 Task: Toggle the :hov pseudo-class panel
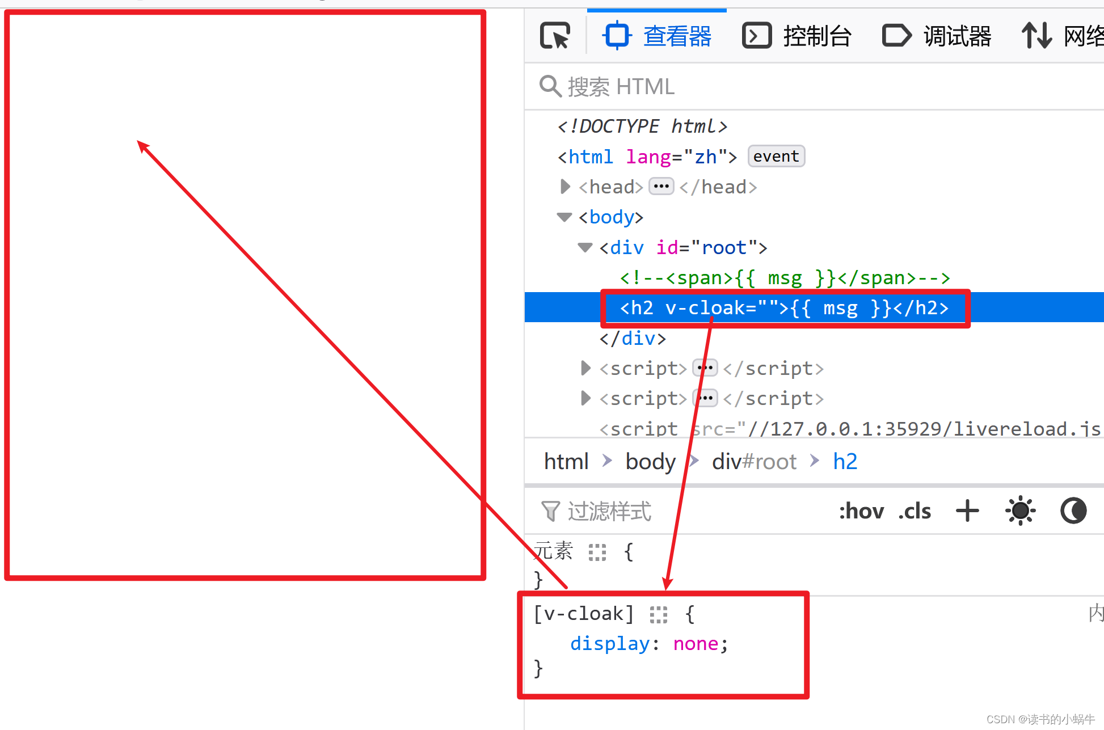pos(861,511)
